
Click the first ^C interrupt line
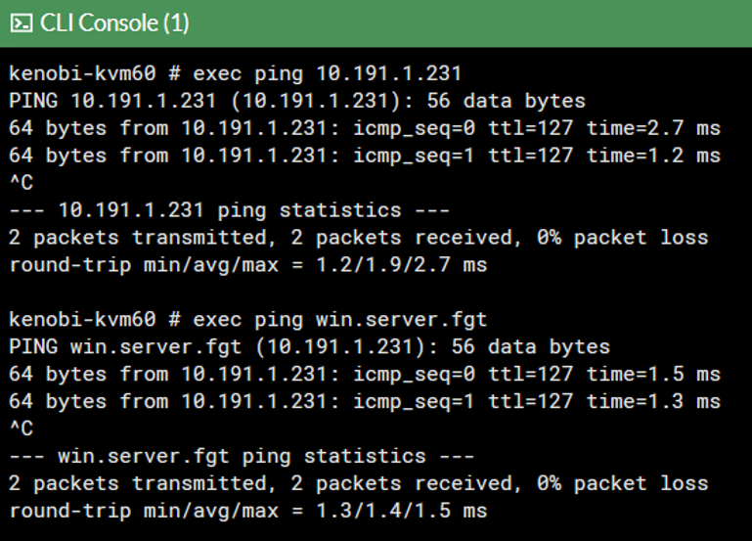pos(21,183)
